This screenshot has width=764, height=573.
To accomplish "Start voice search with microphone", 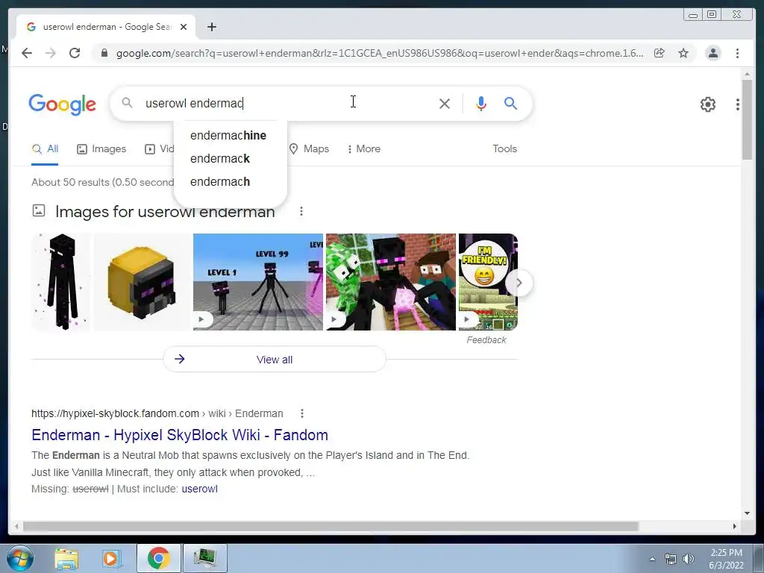I will pyautogui.click(x=481, y=103).
